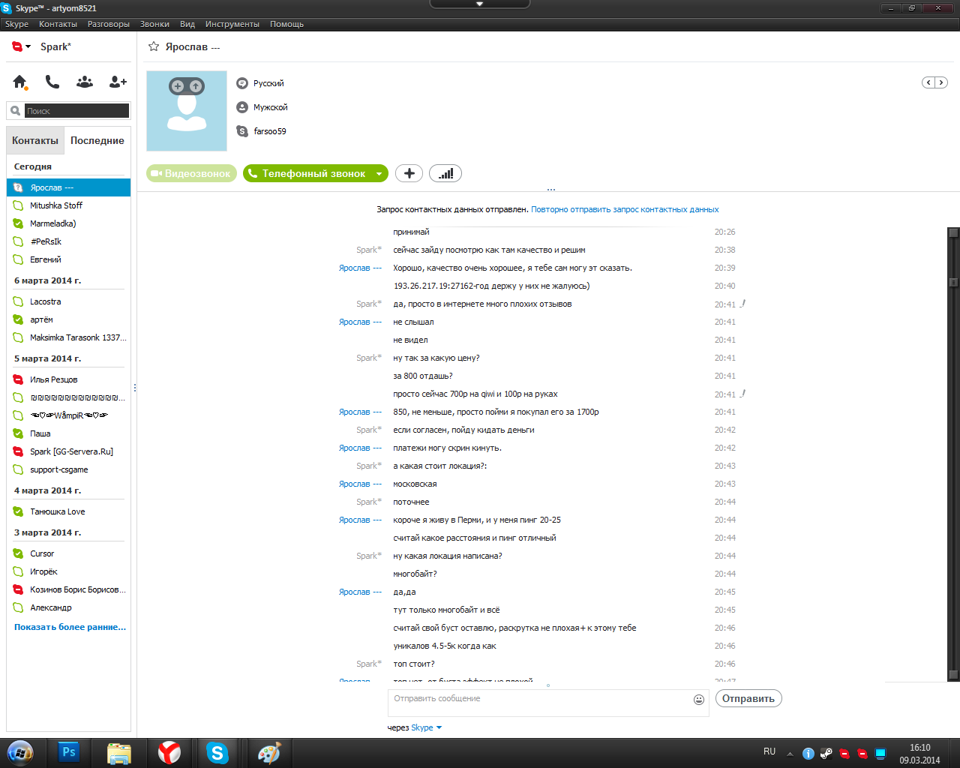
Task: Open the call phones handset icon
Action: pyautogui.click(x=52, y=82)
